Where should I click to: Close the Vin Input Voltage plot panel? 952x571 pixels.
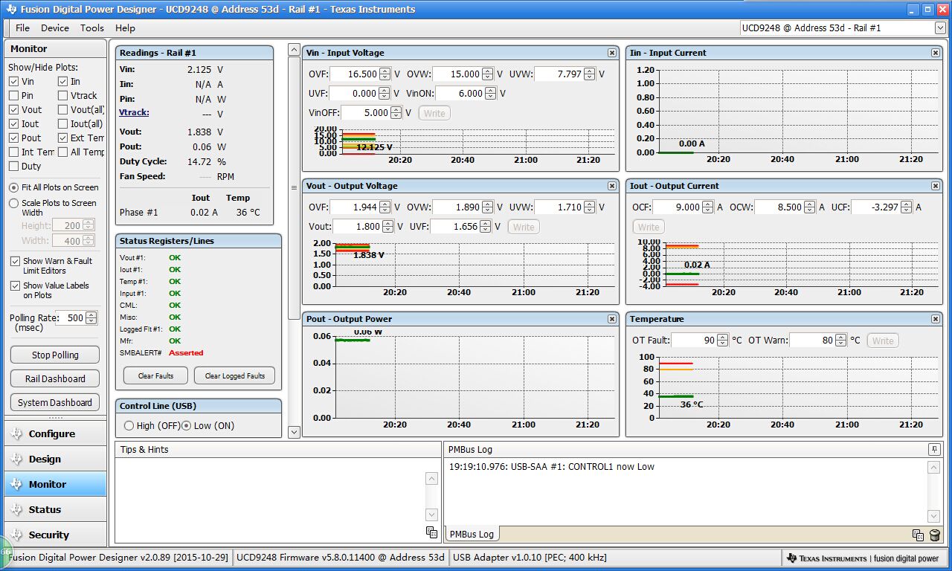coord(611,53)
